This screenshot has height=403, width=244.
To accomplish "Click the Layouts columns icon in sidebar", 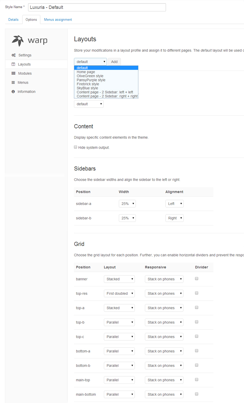I will coord(13,64).
